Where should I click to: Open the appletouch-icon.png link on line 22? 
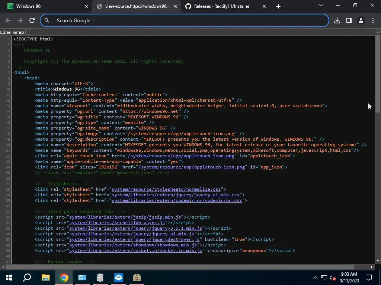pyautogui.click(x=181, y=156)
